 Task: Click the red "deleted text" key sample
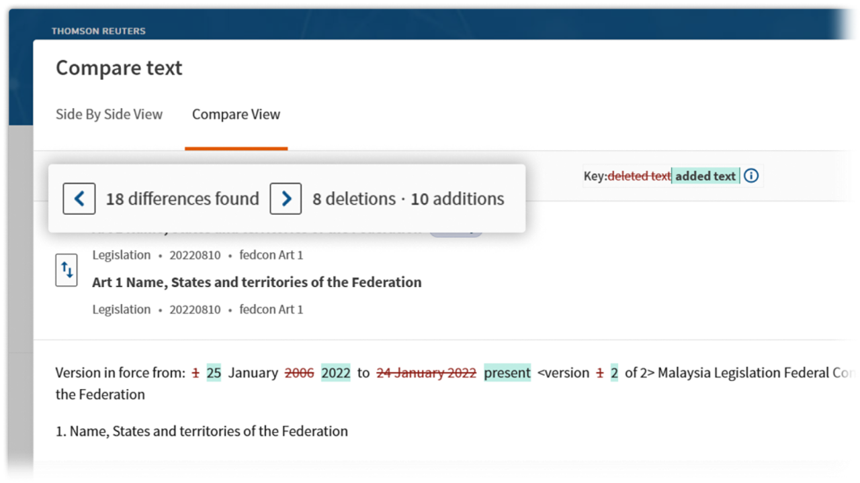click(639, 176)
